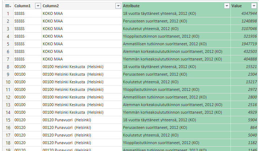This screenshot has width=259, height=151.
Task: Select the Column2 Helsinki Keskusta cell in row 11
Action: tap(73, 89)
